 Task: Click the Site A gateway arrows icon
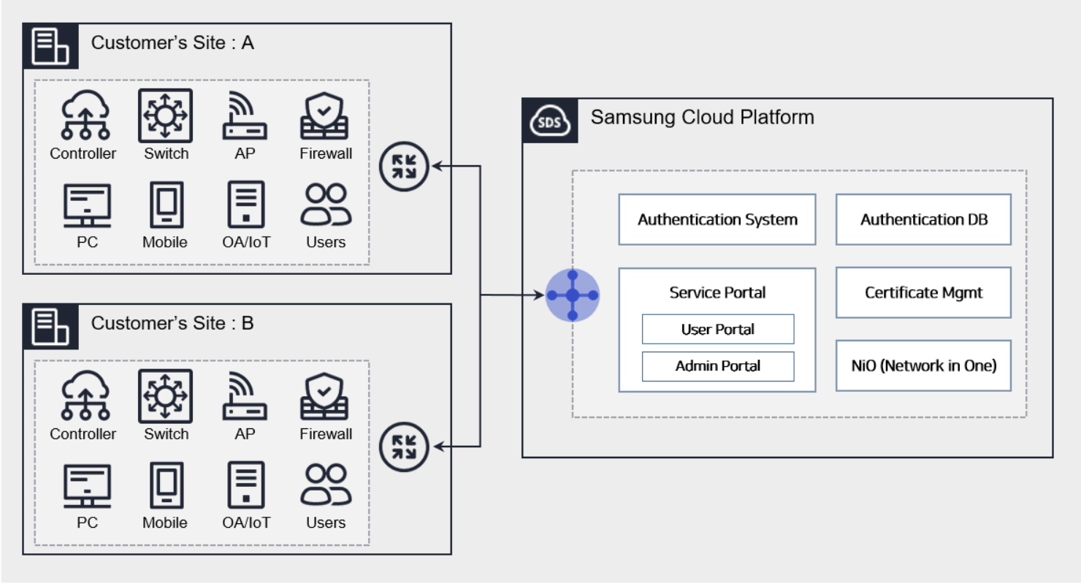pyautogui.click(x=404, y=166)
